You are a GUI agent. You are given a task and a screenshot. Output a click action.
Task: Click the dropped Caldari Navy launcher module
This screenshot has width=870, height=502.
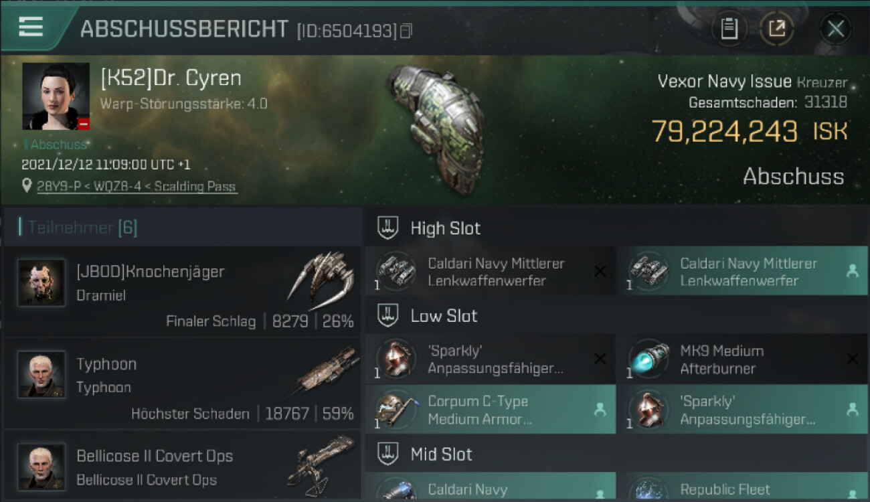click(x=742, y=271)
